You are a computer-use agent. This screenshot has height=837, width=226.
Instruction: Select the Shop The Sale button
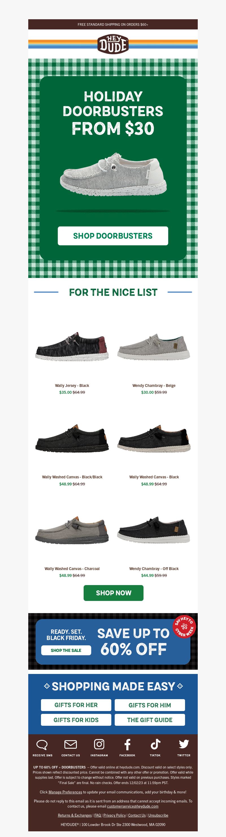[66, 650]
